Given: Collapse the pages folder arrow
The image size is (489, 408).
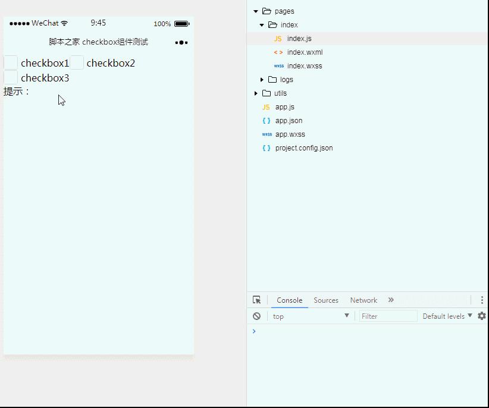Looking at the screenshot, I should coord(256,11).
